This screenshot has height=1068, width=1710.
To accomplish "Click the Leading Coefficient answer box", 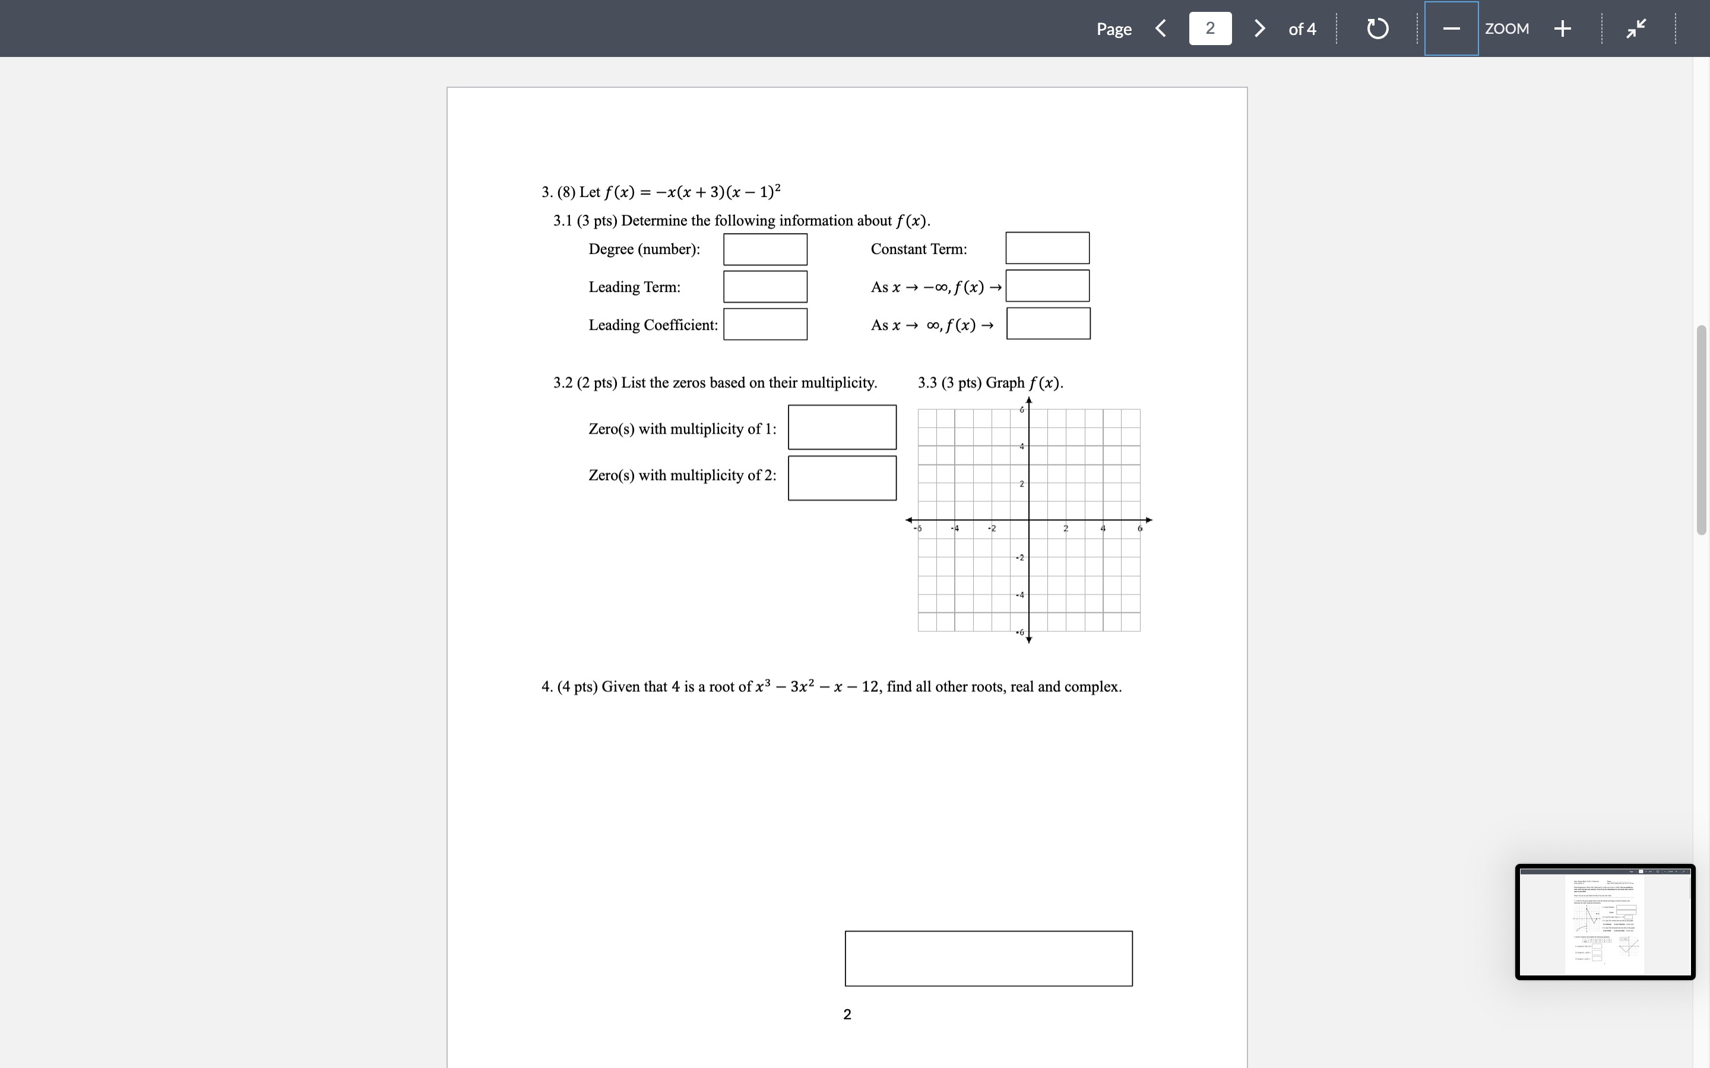I will tap(765, 324).
